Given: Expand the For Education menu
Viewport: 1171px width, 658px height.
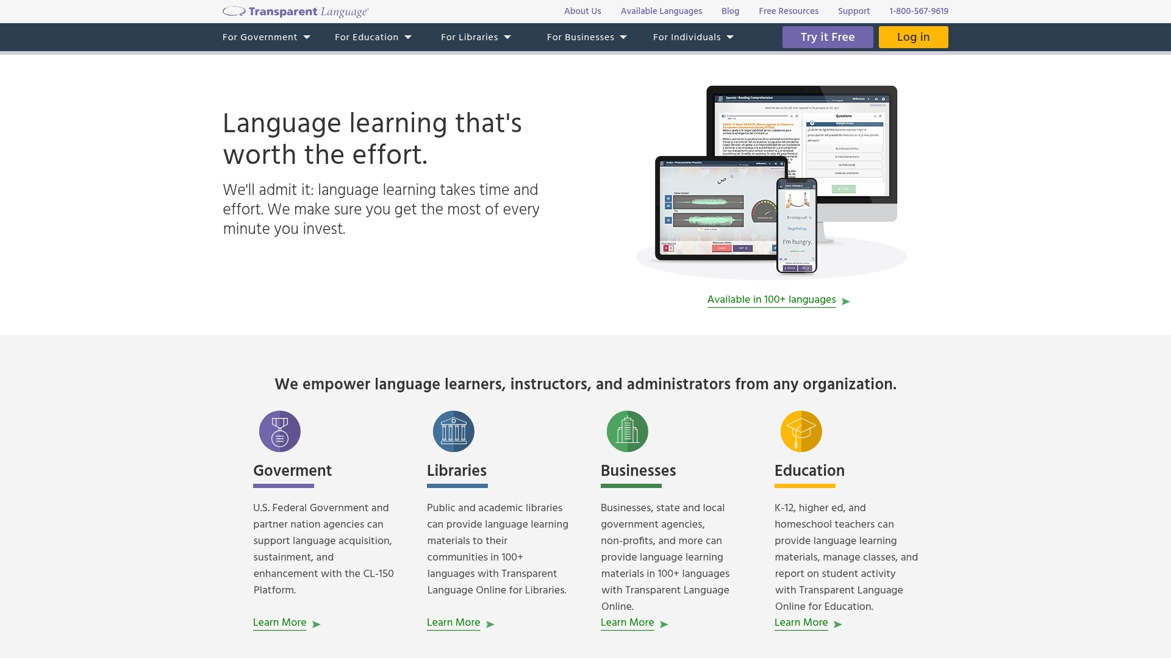Looking at the screenshot, I should pyautogui.click(x=372, y=37).
